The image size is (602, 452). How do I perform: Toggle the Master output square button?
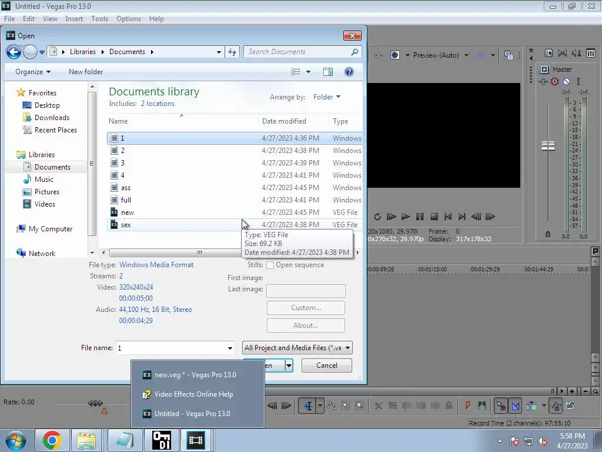point(544,69)
